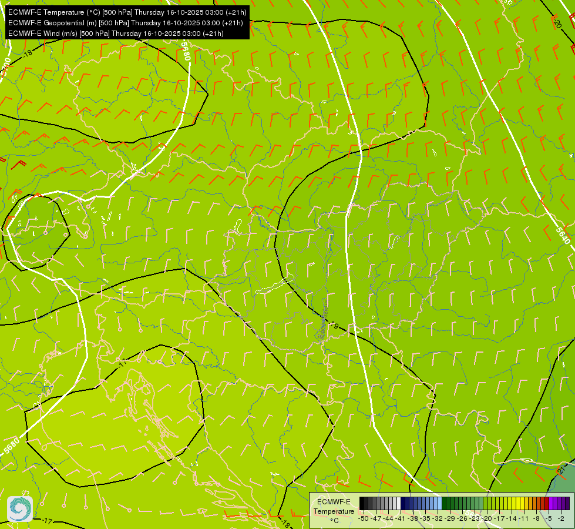Click the '-2' legend tick label
This screenshot has height=529, width=575.
(x=561, y=518)
